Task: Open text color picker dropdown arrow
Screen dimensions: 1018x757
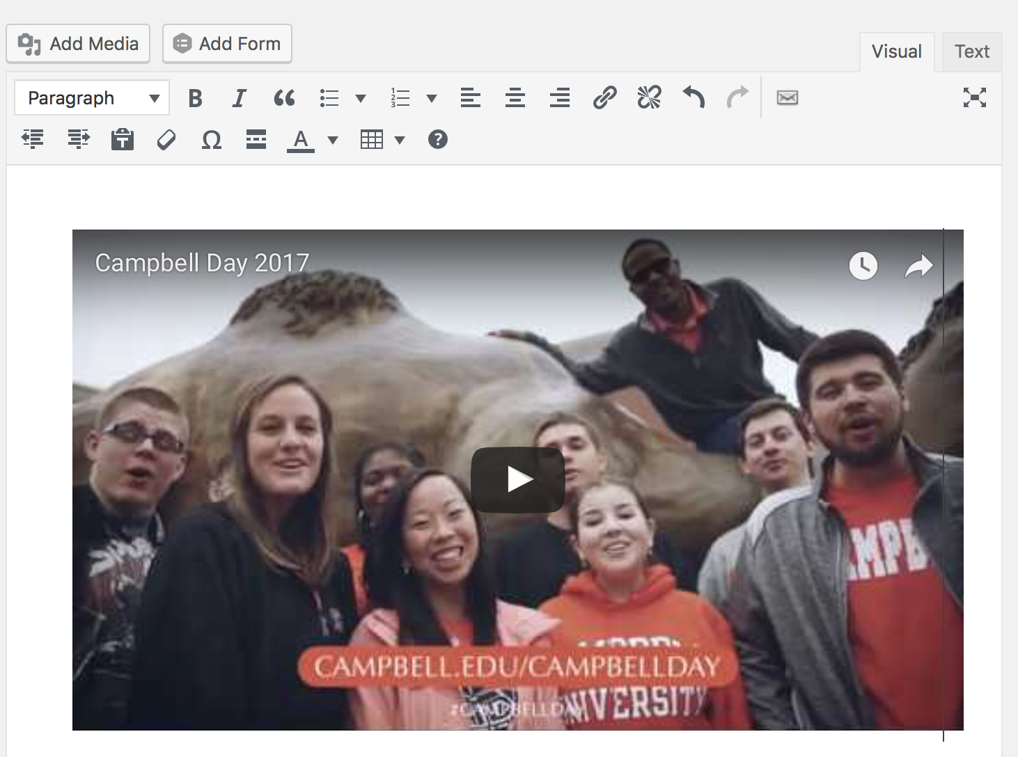Action: click(333, 140)
